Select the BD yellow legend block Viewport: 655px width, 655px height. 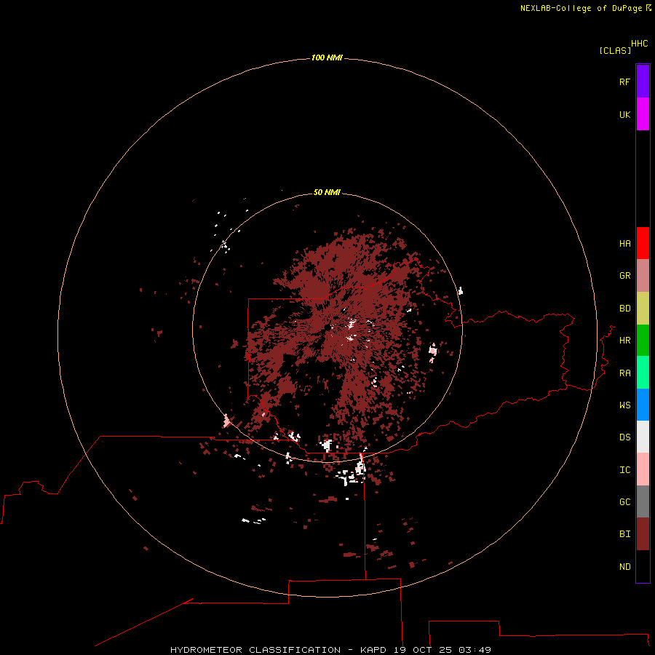point(643,309)
